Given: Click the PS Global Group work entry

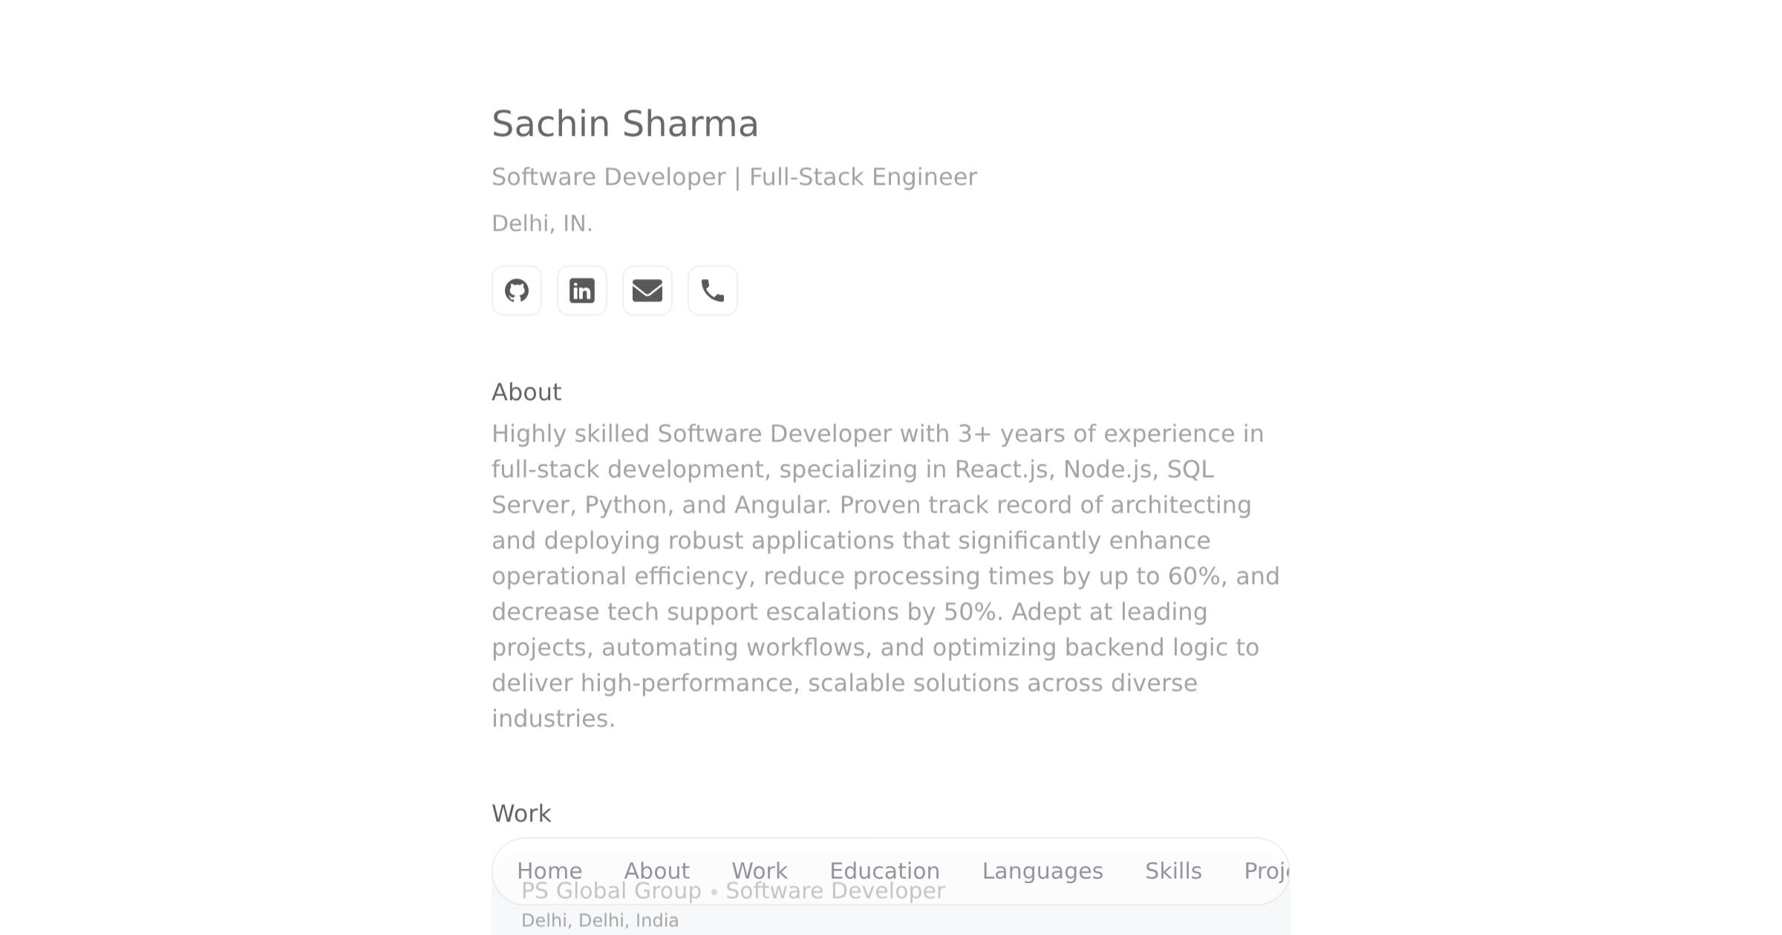Looking at the screenshot, I should (x=611, y=890).
